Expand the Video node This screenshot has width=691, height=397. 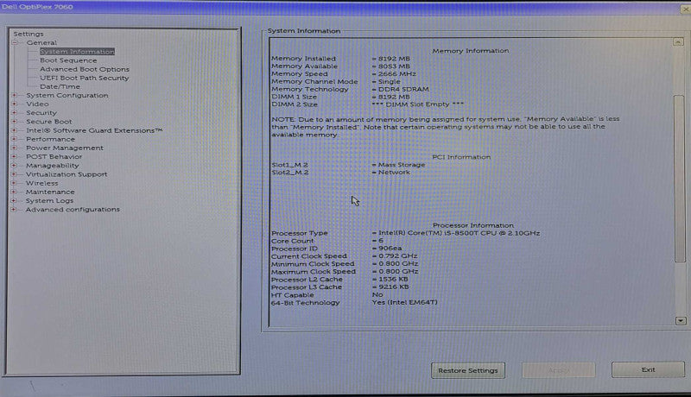[14, 104]
